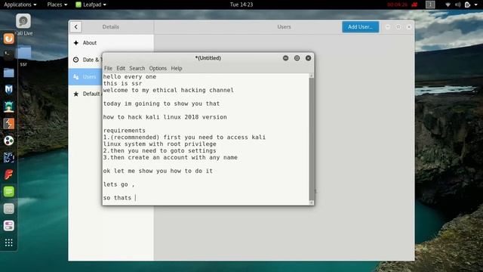Place cursor after 'so thats' line
Image resolution: width=483 pixels, height=272 pixels.
[x=136, y=198]
